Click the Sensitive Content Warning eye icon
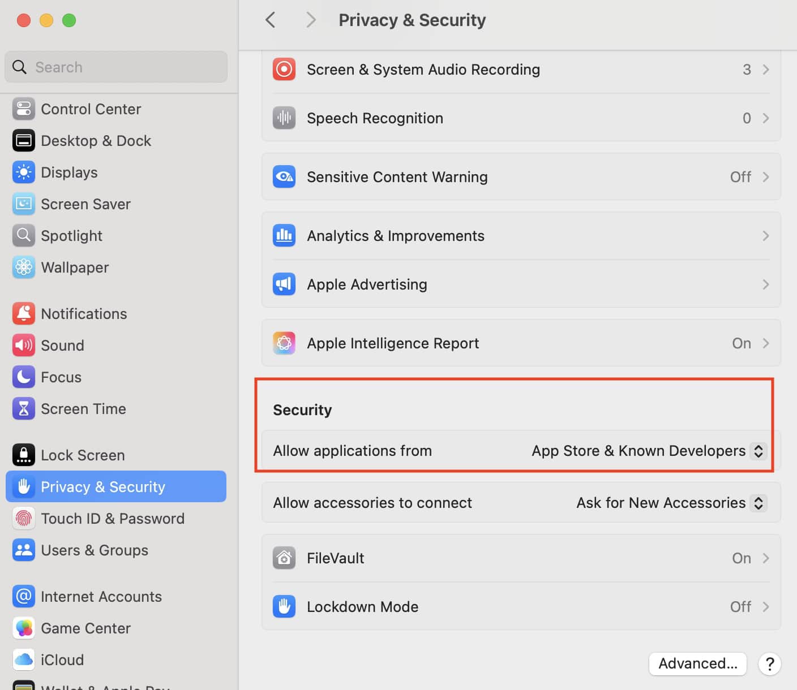The image size is (797, 690). click(284, 177)
